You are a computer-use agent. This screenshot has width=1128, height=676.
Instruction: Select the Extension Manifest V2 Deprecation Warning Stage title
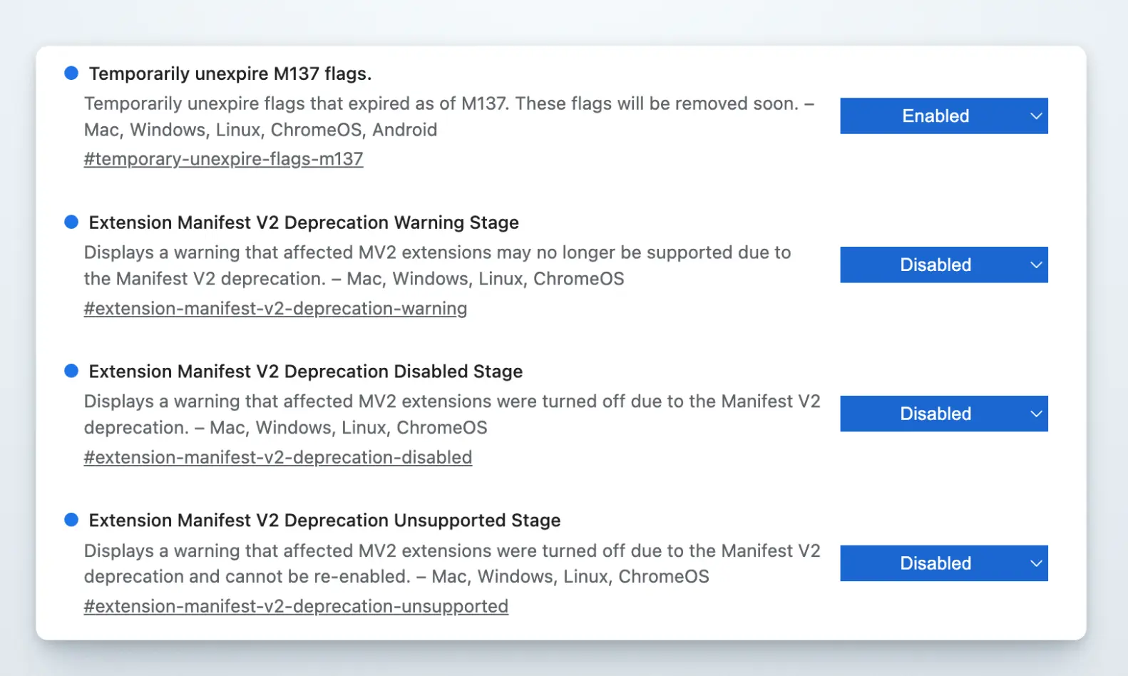pyautogui.click(x=303, y=222)
